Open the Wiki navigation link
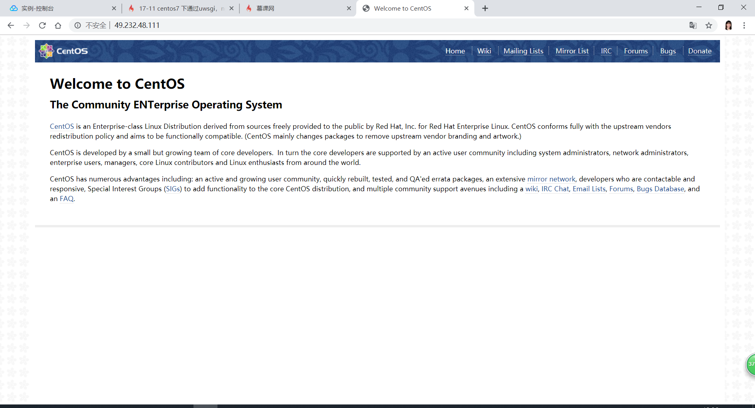The image size is (755, 408). click(484, 51)
